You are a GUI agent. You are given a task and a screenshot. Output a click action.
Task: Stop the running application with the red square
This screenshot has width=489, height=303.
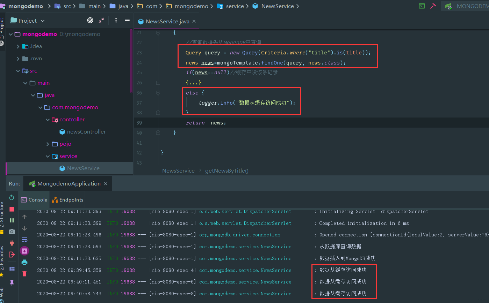pyautogui.click(x=12, y=209)
